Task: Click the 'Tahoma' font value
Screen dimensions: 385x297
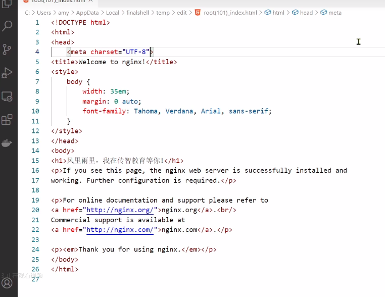Action: [x=146, y=111]
